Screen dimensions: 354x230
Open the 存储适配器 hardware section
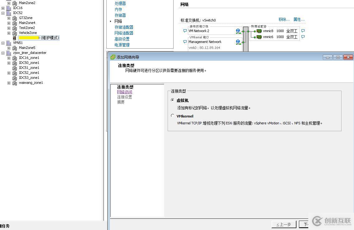[124, 27]
